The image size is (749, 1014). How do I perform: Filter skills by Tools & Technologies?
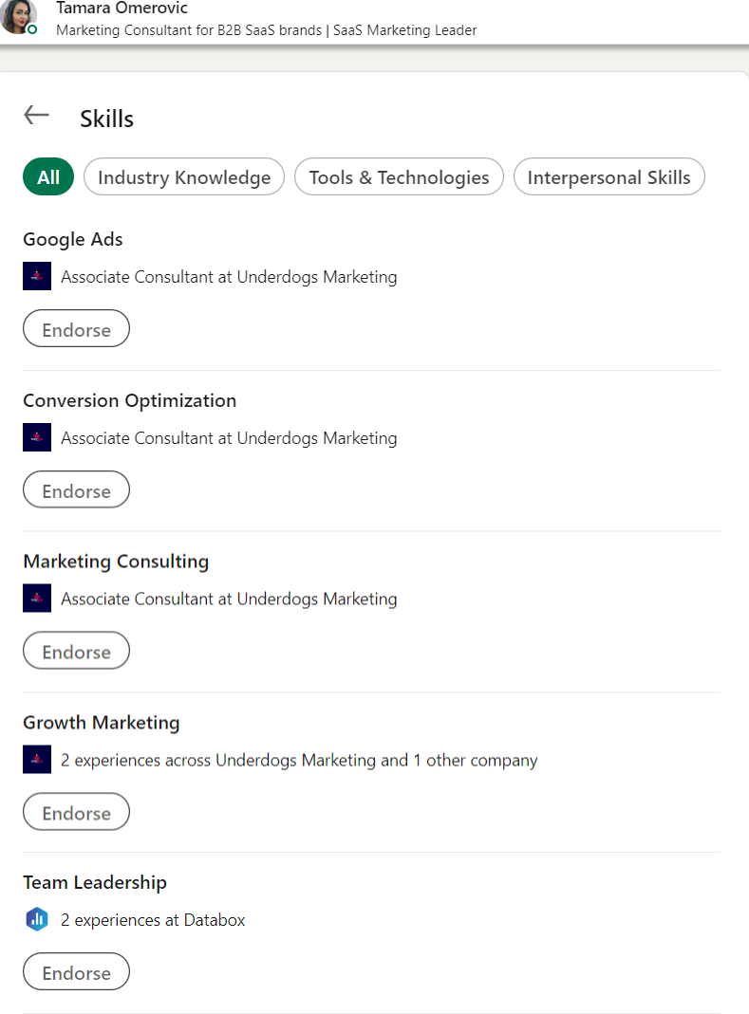point(399,176)
